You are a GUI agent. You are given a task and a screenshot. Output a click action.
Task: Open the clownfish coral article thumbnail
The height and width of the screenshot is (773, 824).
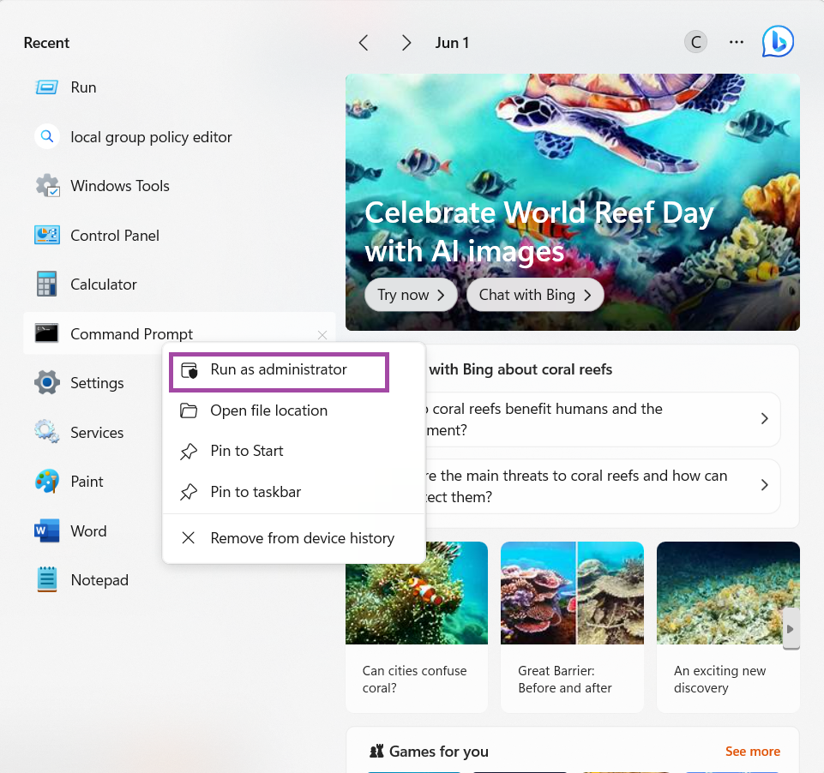[x=417, y=593]
